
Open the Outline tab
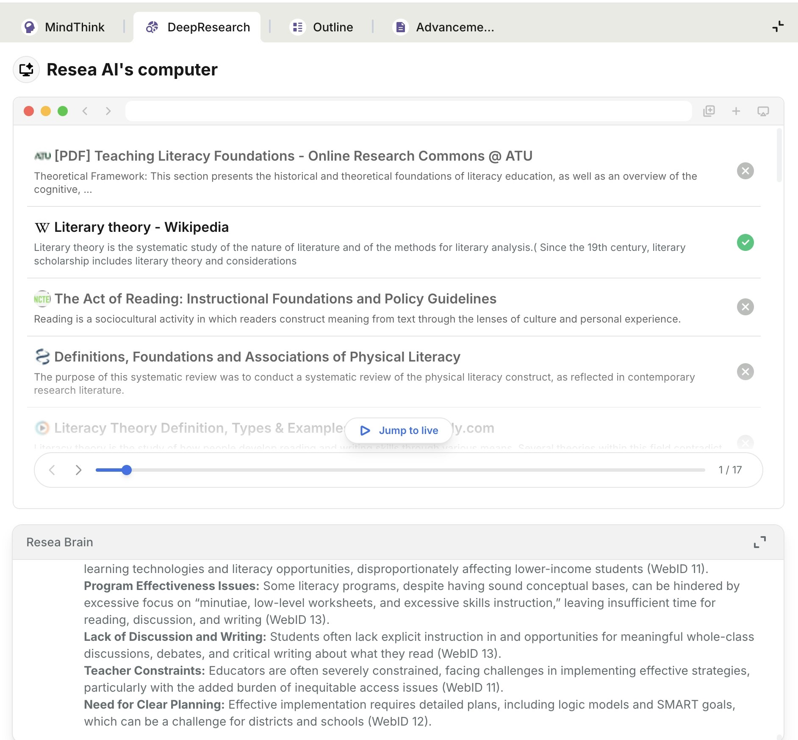pos(321,27)
